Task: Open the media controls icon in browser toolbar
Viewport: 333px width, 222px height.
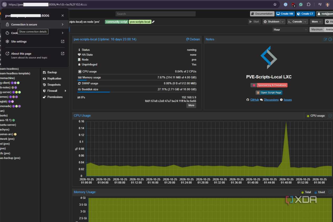Action: coord(320,4)
